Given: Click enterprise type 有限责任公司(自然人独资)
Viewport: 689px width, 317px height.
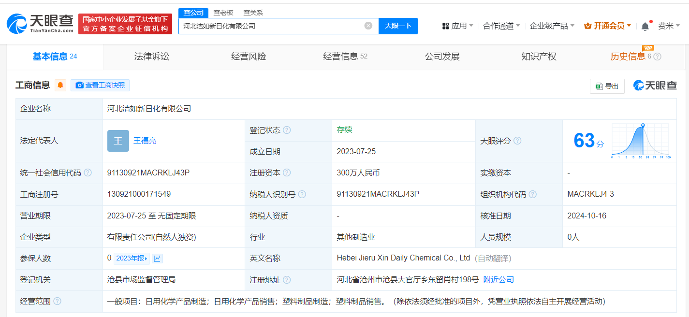Looking at the screenshot, I should 152,237.
